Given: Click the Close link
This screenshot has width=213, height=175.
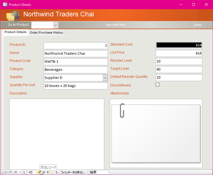Looking at the screenshot, I should pyautogui.click(x=197, y=25).
